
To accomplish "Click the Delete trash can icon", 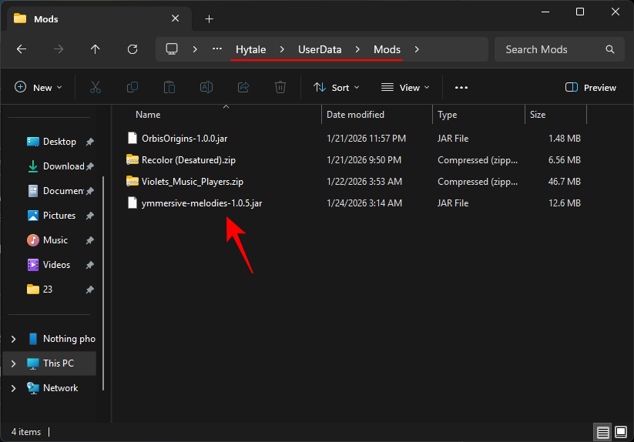I will (x=280, y=88).
